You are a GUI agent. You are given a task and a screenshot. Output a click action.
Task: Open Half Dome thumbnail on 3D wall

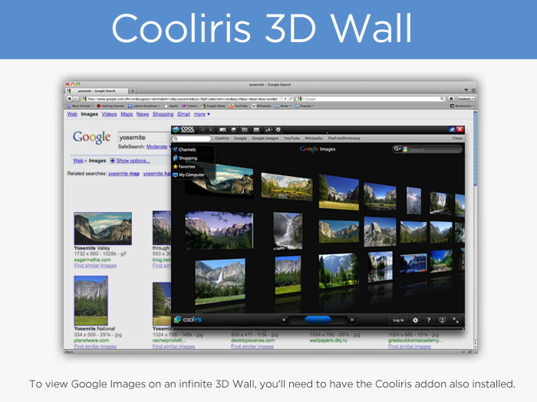pyautogui.click(x=380, y=231)
